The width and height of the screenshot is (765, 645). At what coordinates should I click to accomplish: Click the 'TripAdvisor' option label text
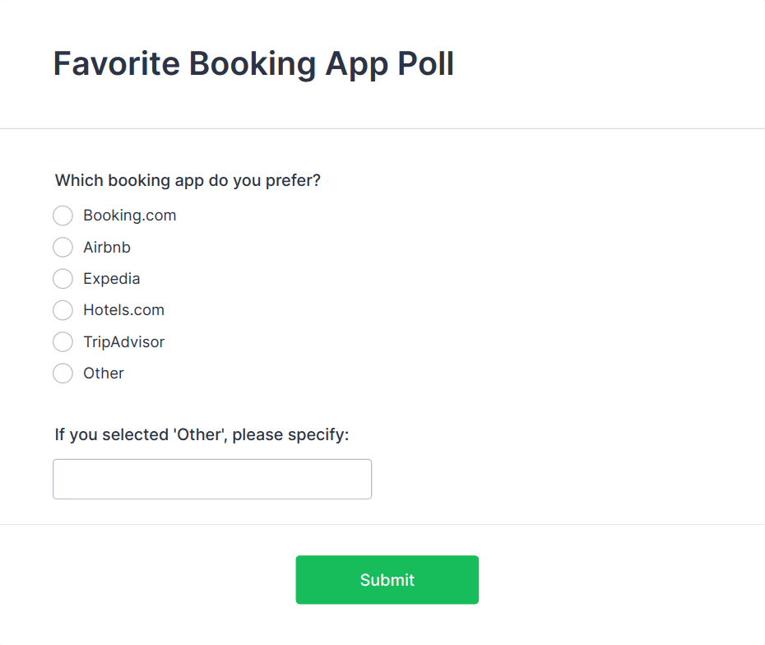pos(123,341)
